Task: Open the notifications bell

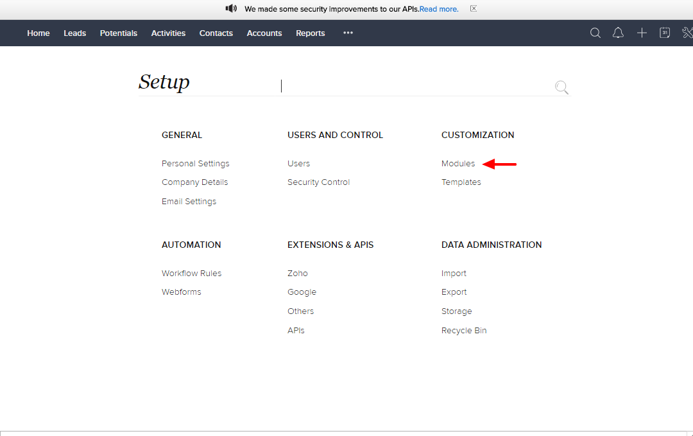Action: point(618,33)
